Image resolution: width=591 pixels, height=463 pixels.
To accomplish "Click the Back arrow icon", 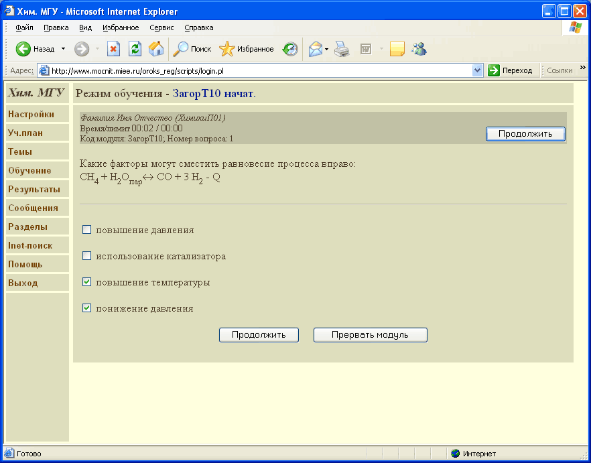I will [23, 49].
